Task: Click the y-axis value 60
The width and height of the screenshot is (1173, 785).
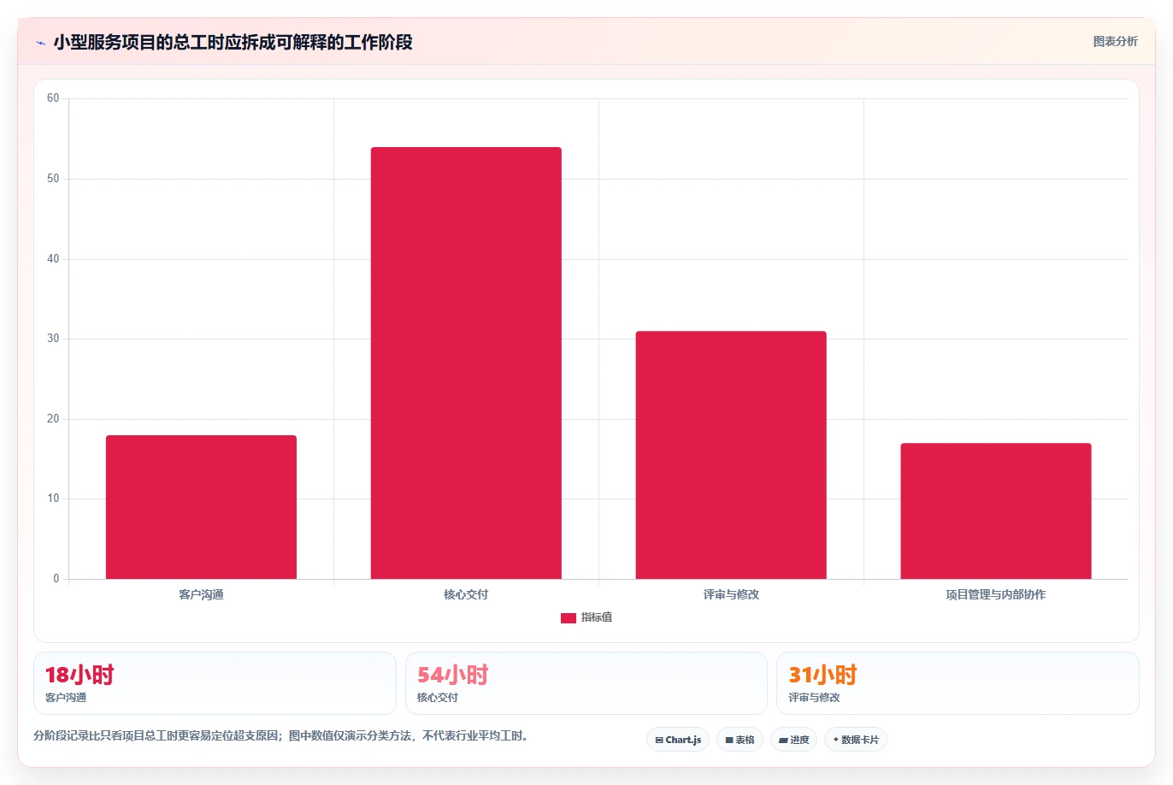Action: 53,98
